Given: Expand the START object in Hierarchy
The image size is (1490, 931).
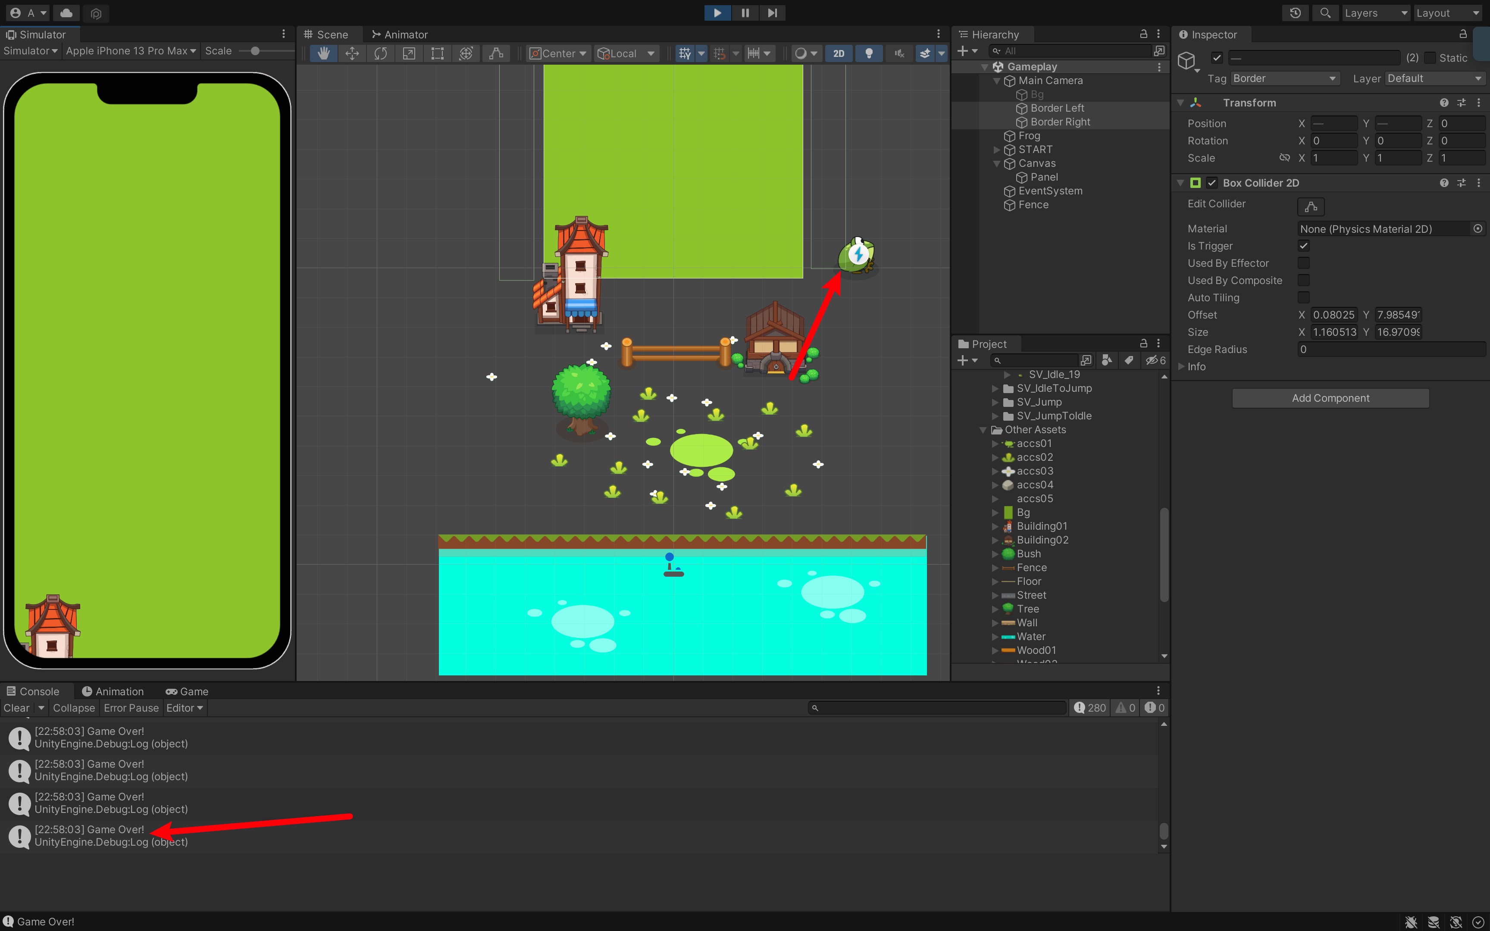Looking at the screenshot, I should click(997, 150).
